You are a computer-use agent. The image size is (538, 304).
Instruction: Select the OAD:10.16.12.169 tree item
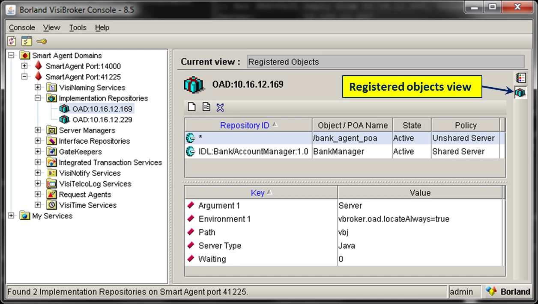point(102,109)
